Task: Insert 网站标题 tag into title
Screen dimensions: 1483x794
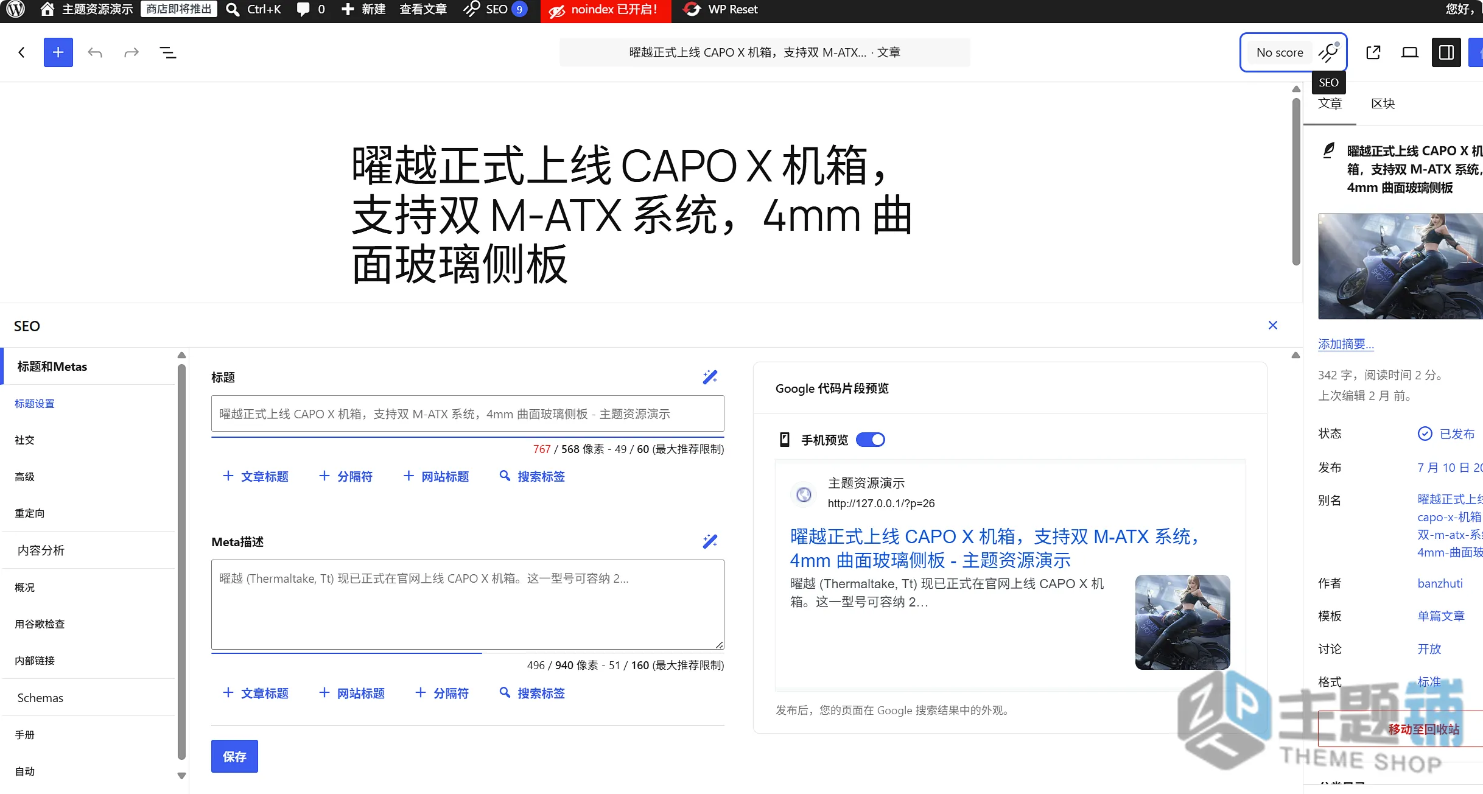Action: click(x=436, y=477)
